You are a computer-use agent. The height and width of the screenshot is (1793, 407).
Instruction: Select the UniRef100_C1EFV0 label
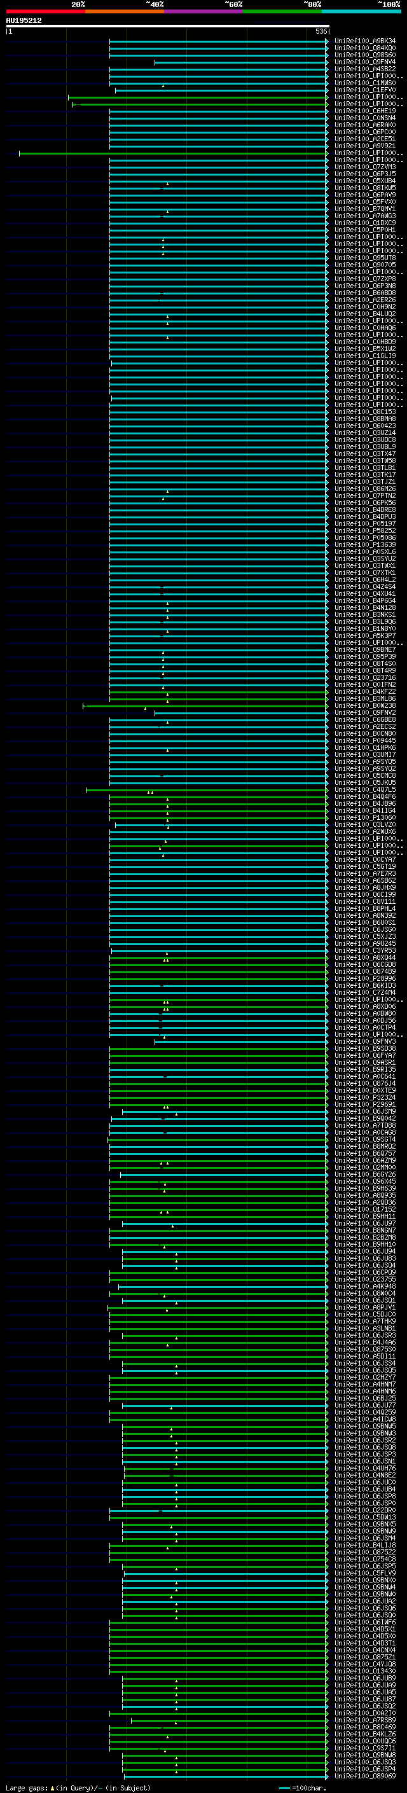coord(364,90)
